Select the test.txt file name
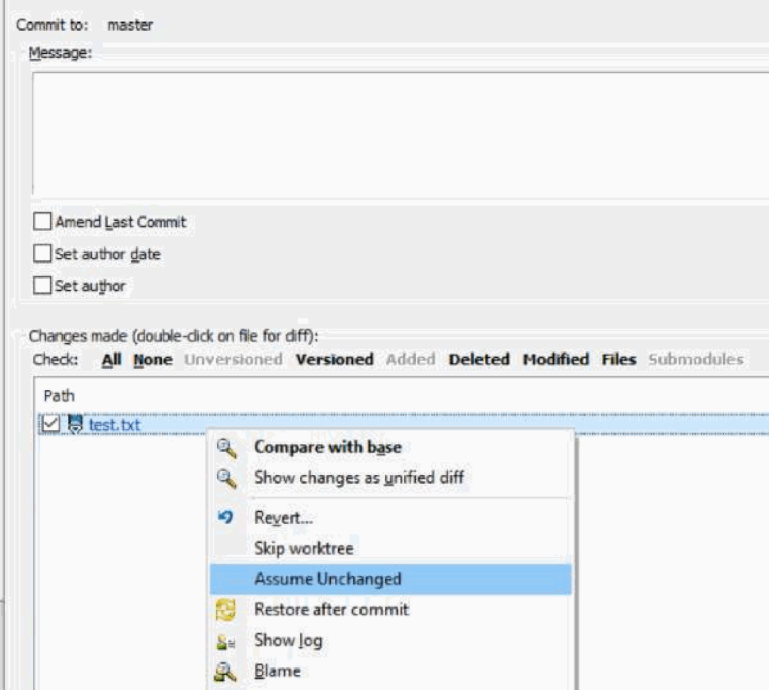This screenshot has height=690, width=769. click(114, 425)
